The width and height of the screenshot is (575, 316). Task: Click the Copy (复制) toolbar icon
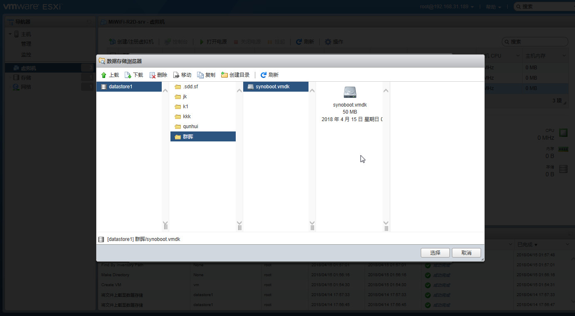[x=200, y=75]
